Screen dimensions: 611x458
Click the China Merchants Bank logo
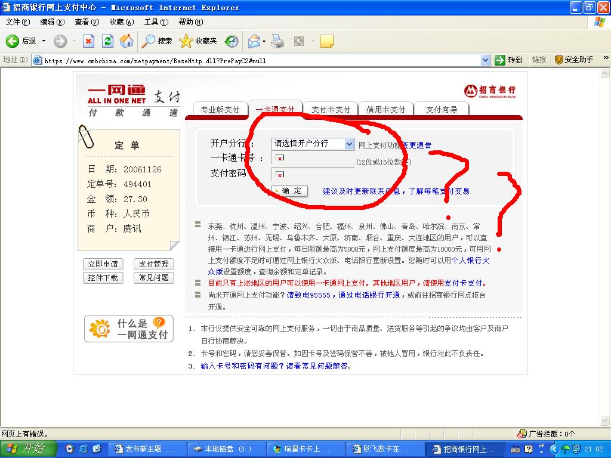(490, 91)
